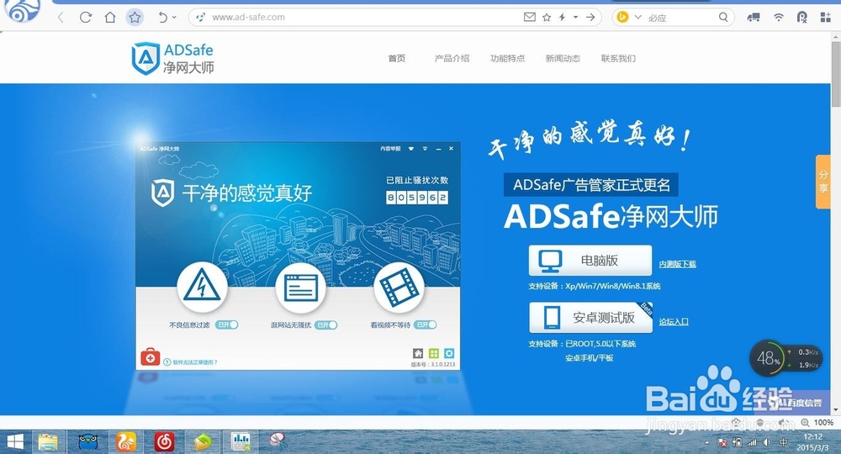Viewport: 841px width, 454px height.
Task: Click the film strip video icon
Action: point(399,287)
